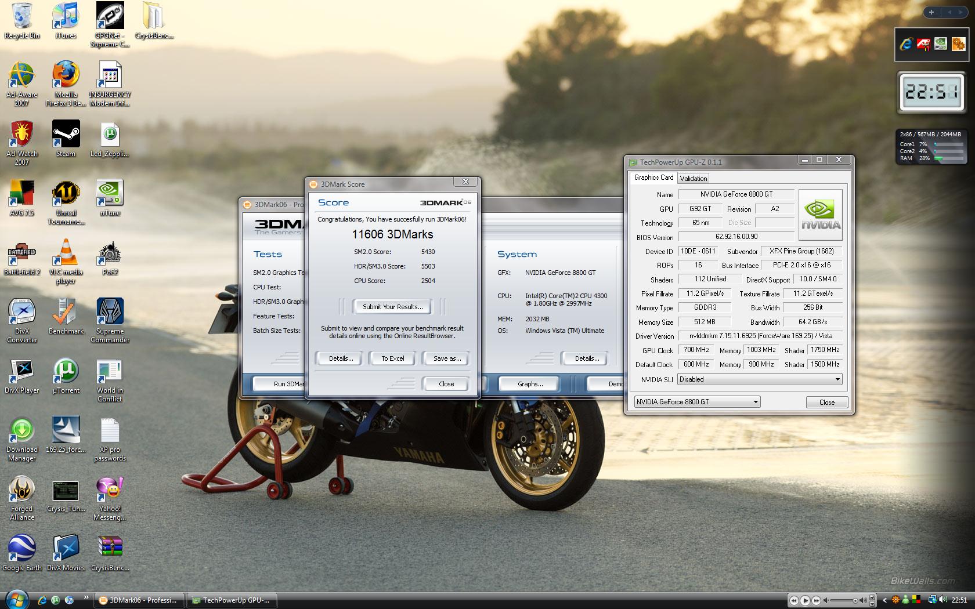Click the network icon in system tray
The image size is (975, 609).
[x=933, y=600]
